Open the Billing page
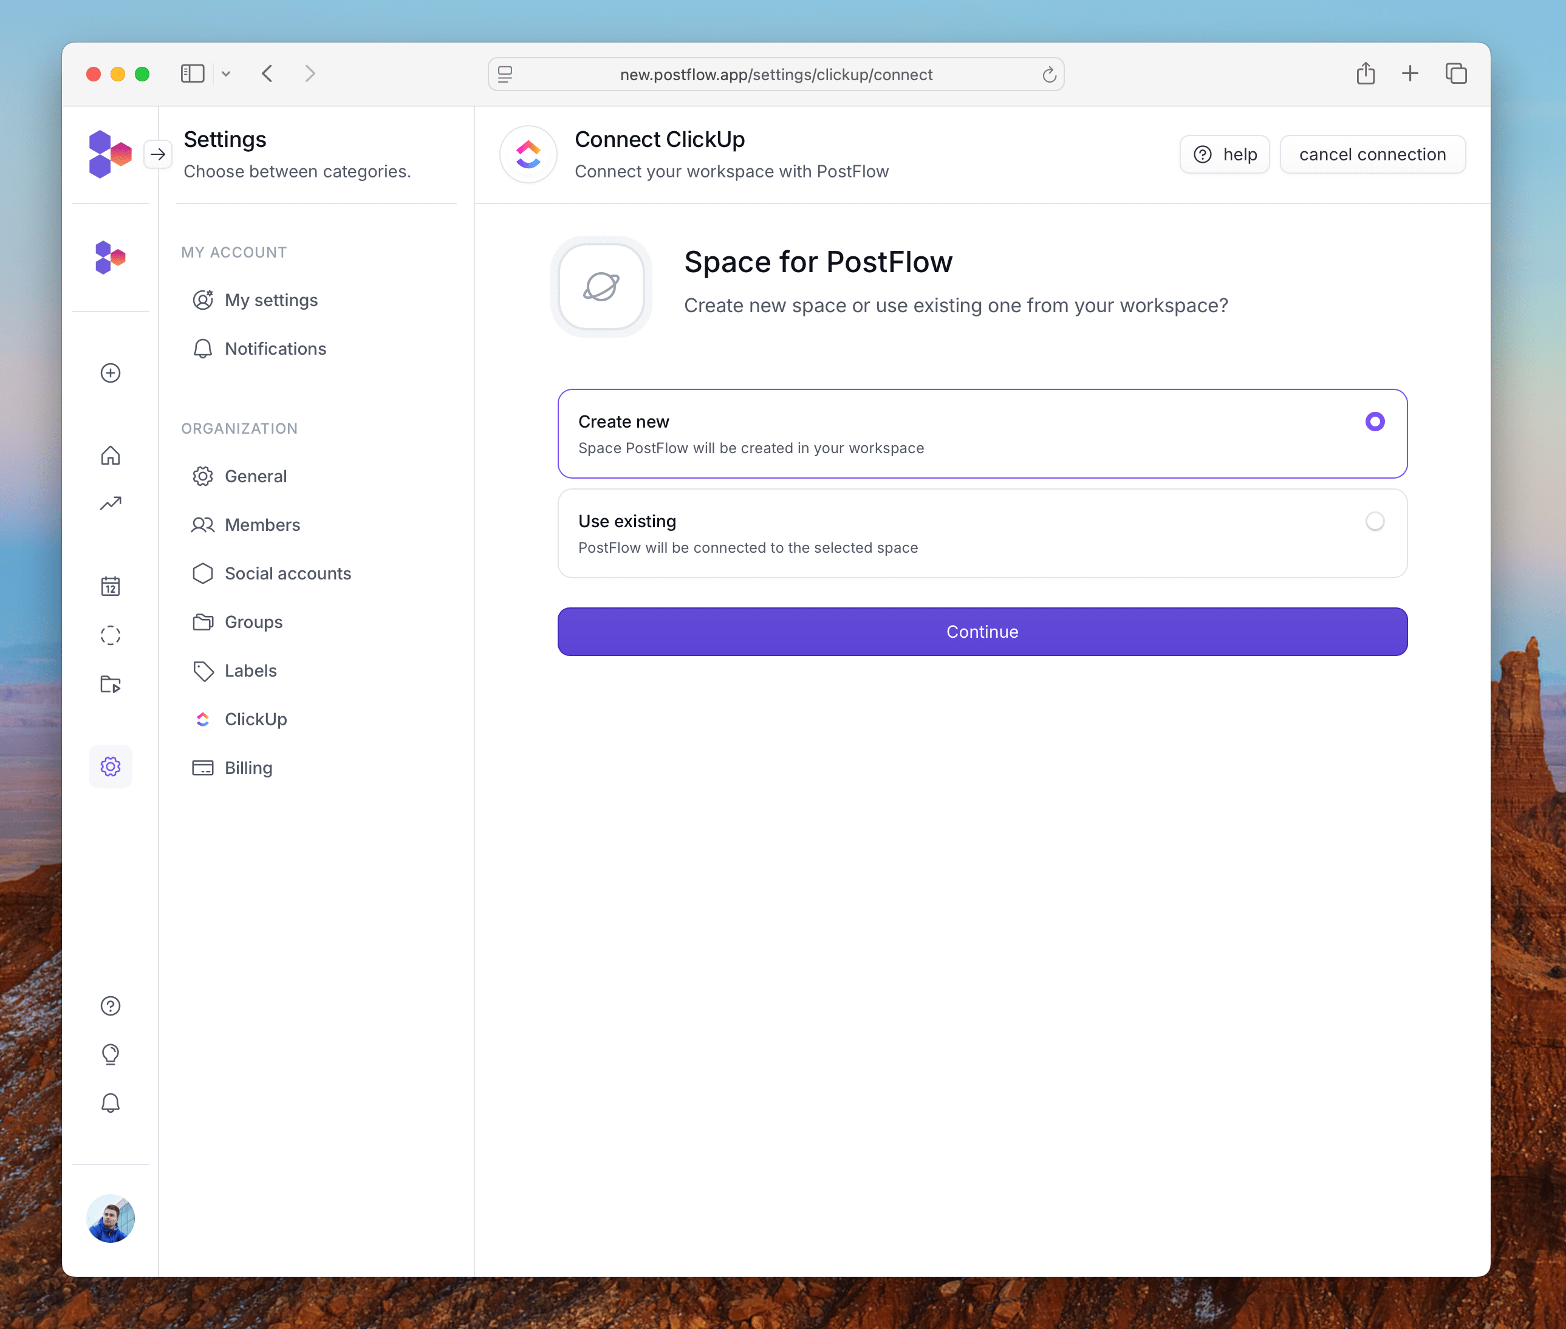Screen dimensions: 1566x1329 coord(232,768)
